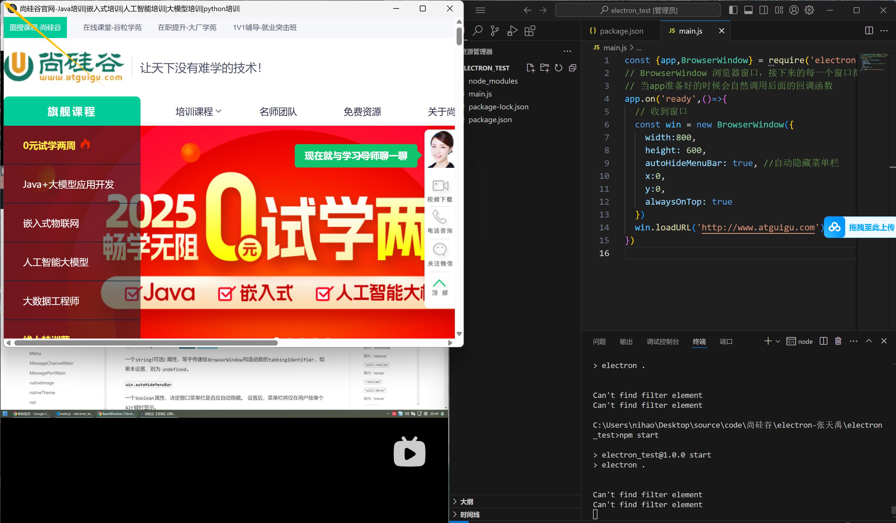
Task: Click split editor right icon
Action: tap(869, 31)
